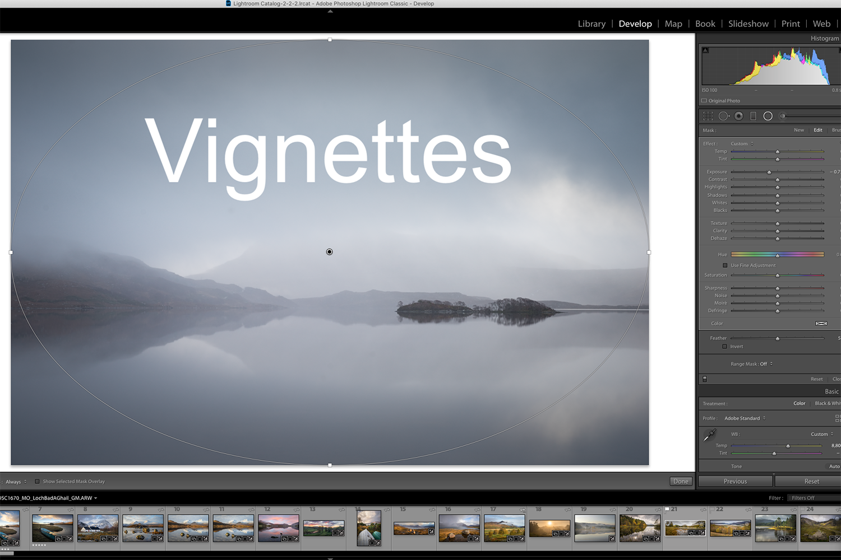Screen dimensions: 841x560
Task: Click the Previous button
Action: (735, 482)
